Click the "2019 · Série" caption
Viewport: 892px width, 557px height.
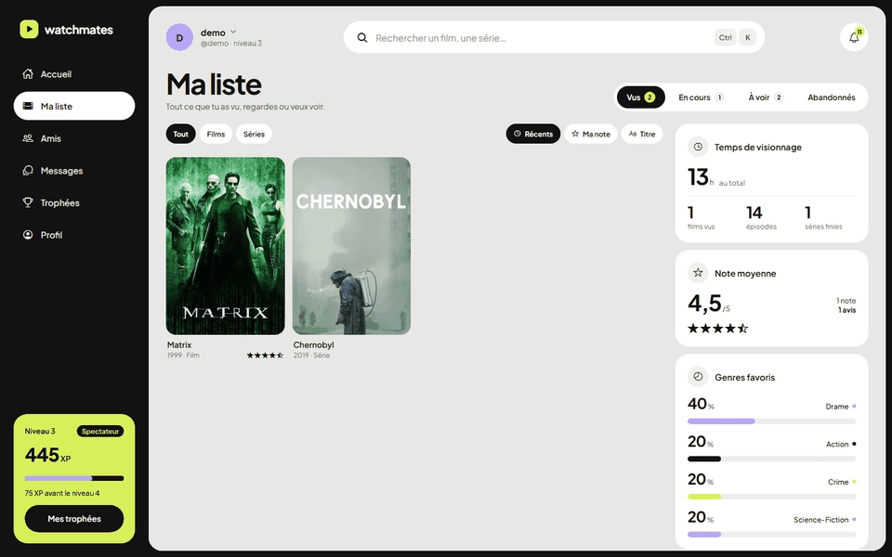point(311,356)
